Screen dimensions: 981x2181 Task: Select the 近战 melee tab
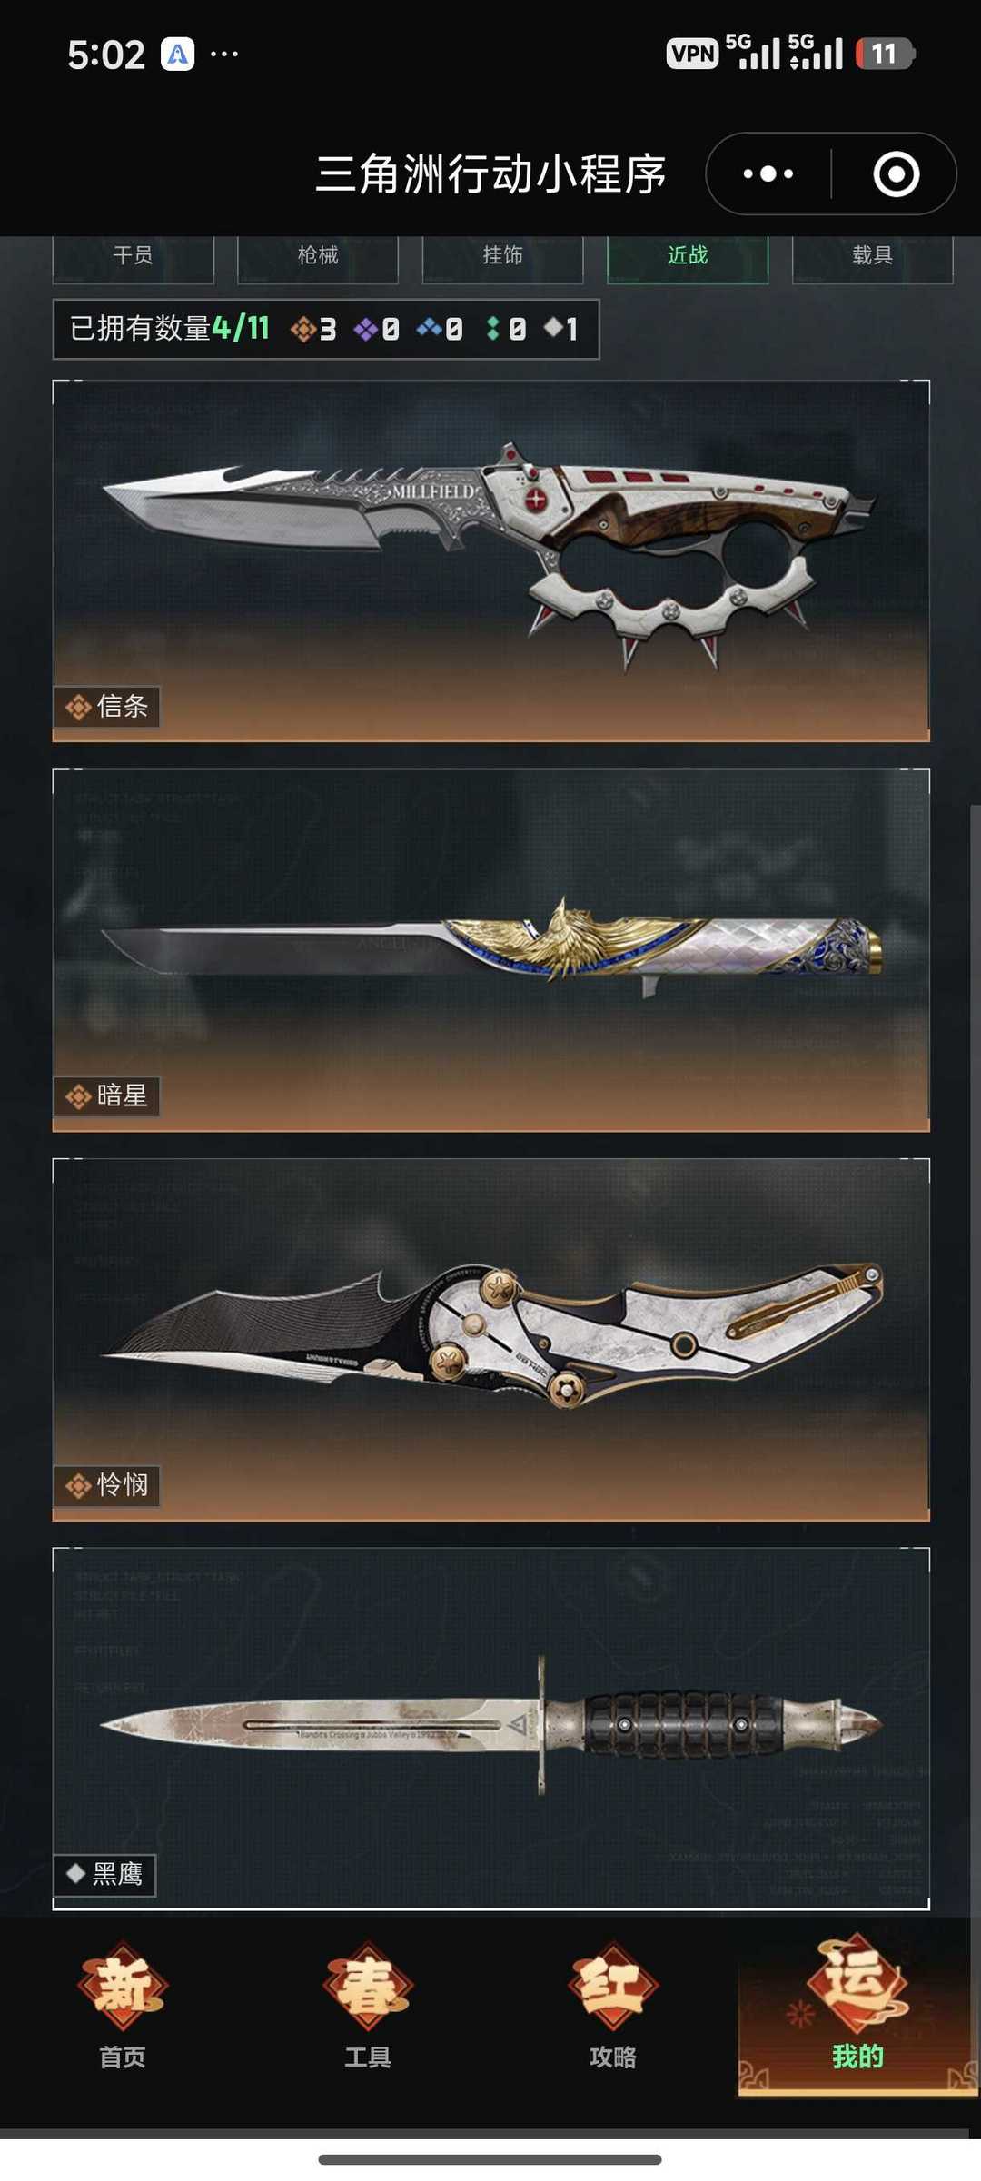pyautogui.click(x=688, y=256)
